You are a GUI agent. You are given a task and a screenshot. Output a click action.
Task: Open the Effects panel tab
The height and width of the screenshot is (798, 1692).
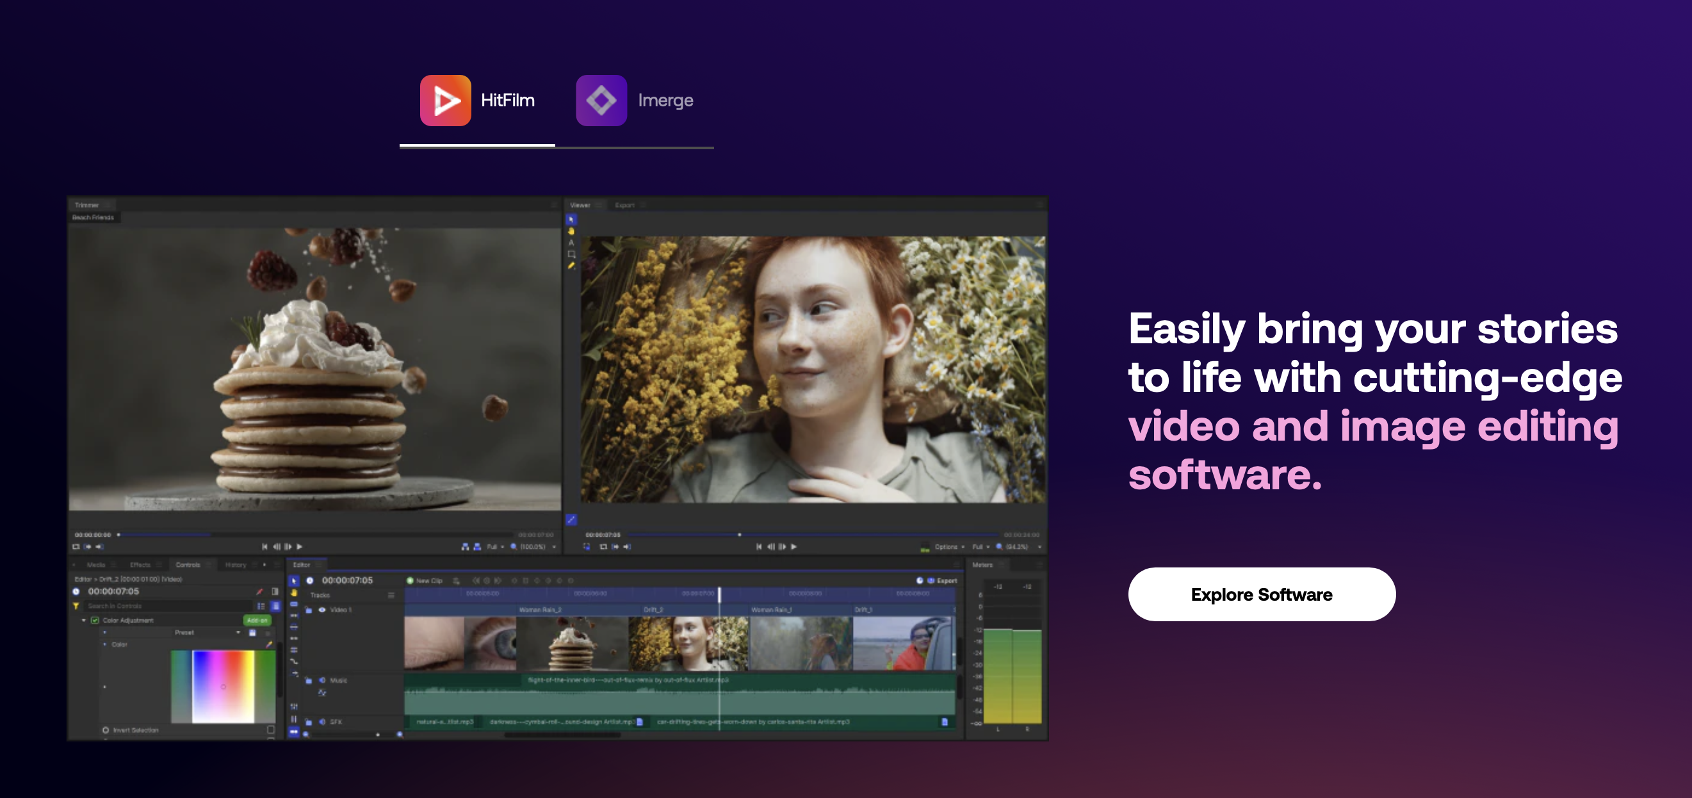coord(140,565)
